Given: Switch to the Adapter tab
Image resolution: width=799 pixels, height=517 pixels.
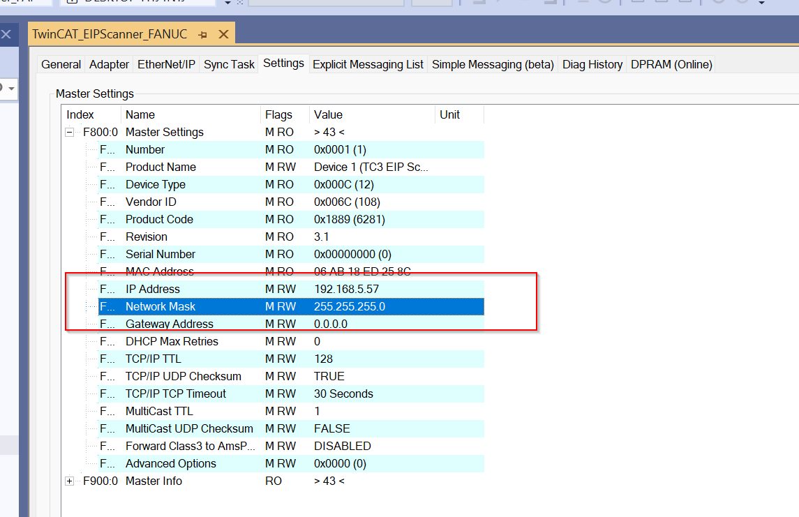Looking at the screenshot, I should (109, 65).
